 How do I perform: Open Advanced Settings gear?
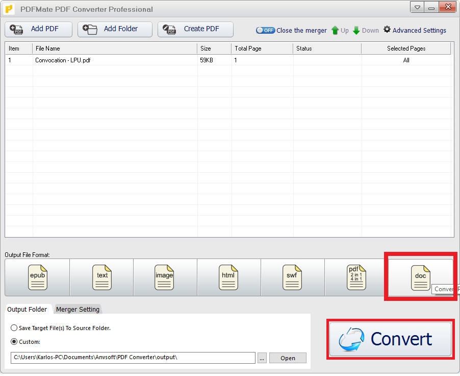pos(415,30)
